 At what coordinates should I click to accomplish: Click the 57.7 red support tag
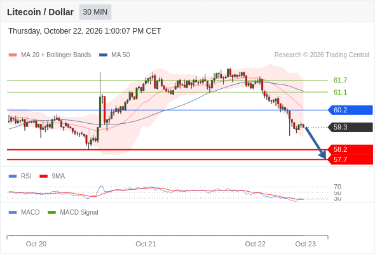click(x=350, y=159)
